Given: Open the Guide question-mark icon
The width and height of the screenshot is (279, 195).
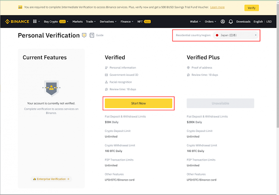Looking at the screenshot, I should coord(92,35).
